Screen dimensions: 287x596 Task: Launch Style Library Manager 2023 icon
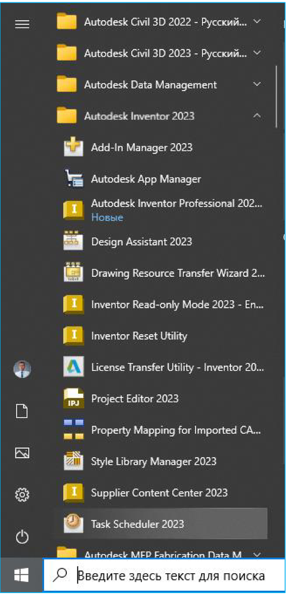click(73, 461)
